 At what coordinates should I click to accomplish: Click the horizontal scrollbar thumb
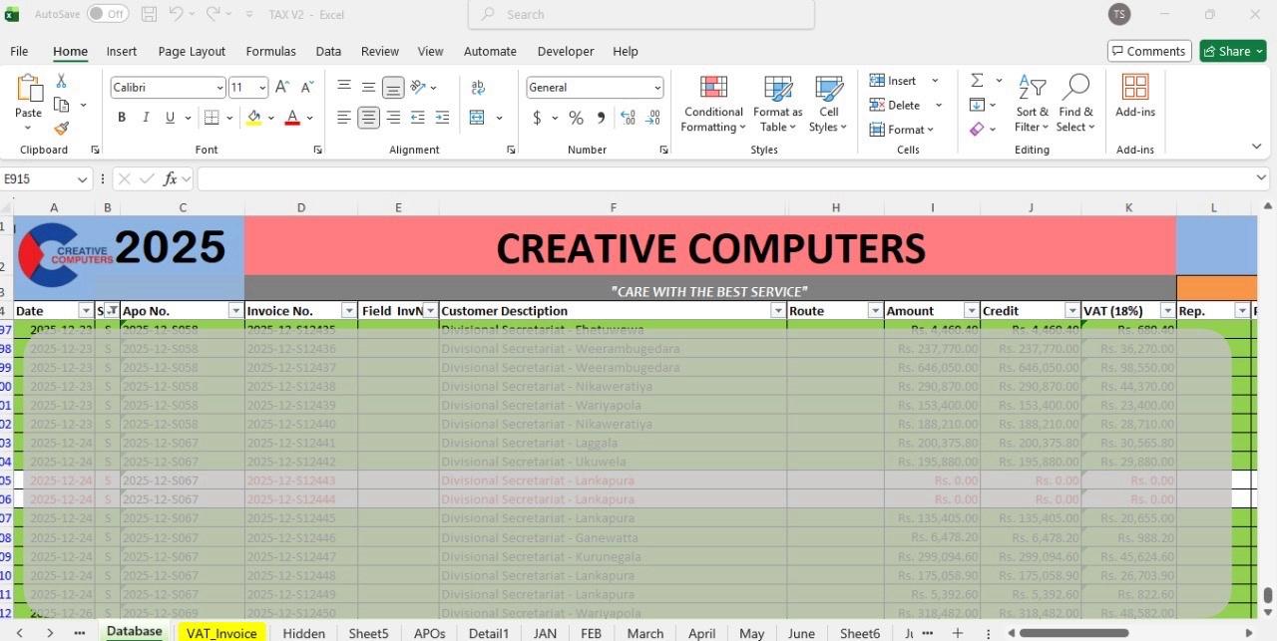[1074, 633]
